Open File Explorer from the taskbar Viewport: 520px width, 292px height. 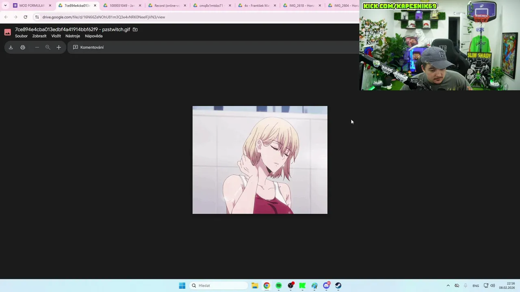(255, 286)
